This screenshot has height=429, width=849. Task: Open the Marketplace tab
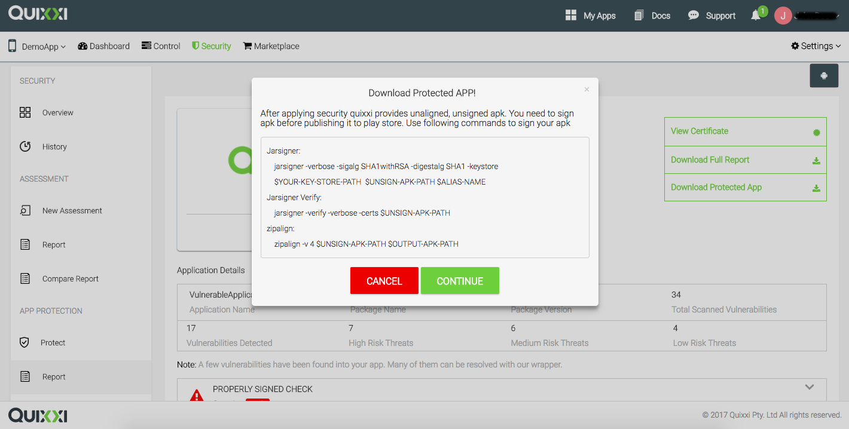[x=271, y=45]
